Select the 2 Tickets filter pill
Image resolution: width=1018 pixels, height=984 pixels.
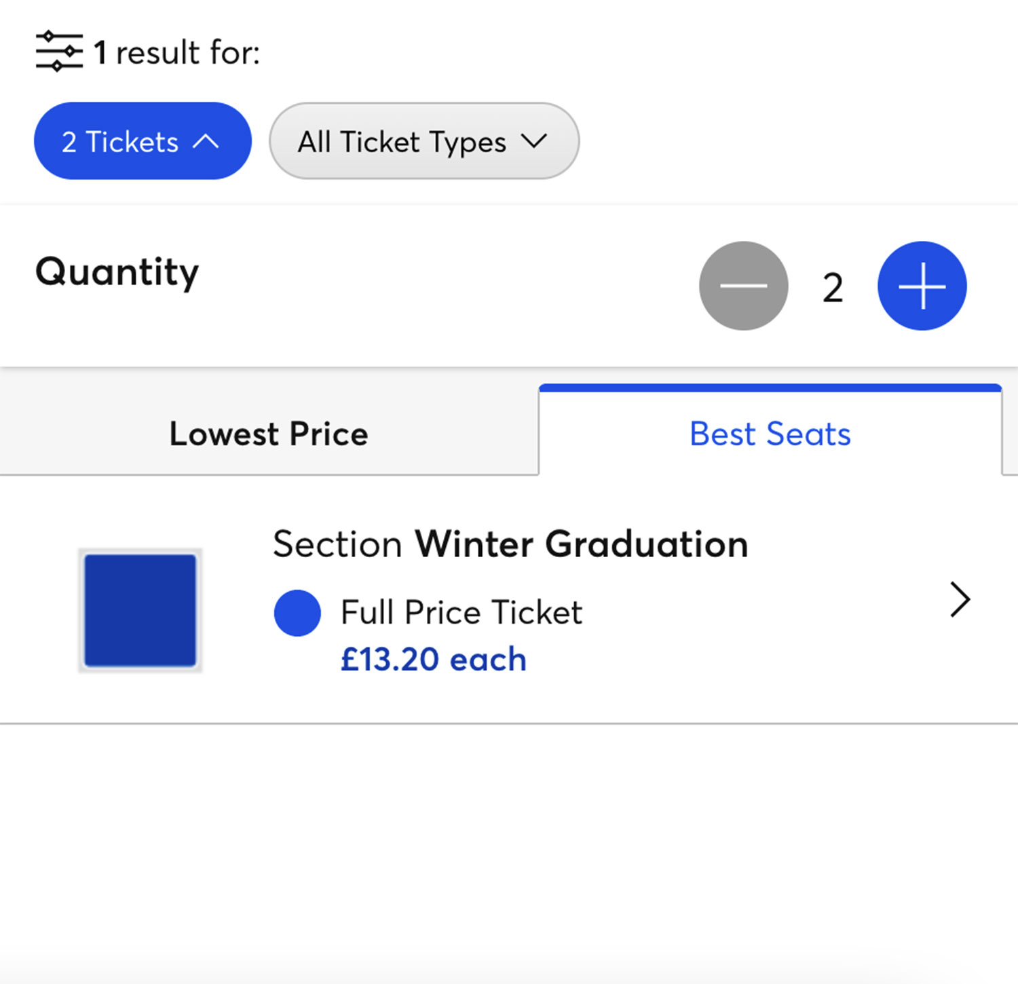click(143, 141)
